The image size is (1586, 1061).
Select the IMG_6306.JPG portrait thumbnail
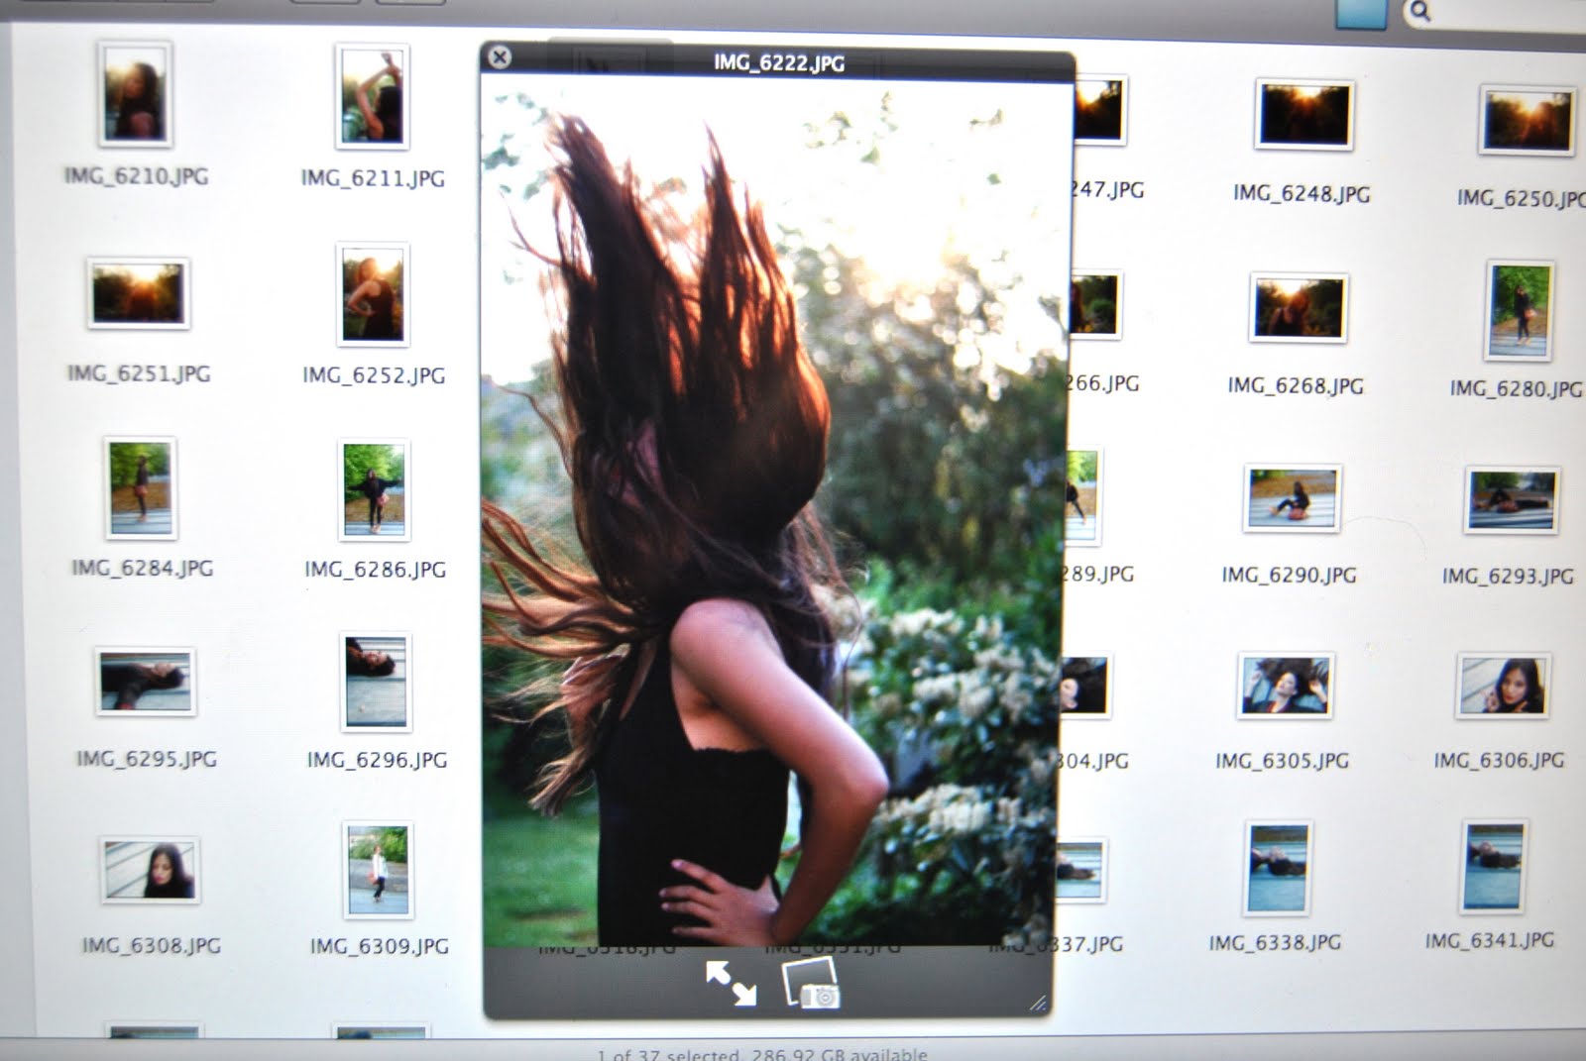point(1503,686)
